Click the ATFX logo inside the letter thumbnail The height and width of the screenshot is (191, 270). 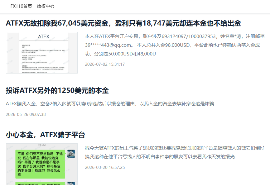click(44, 36)
